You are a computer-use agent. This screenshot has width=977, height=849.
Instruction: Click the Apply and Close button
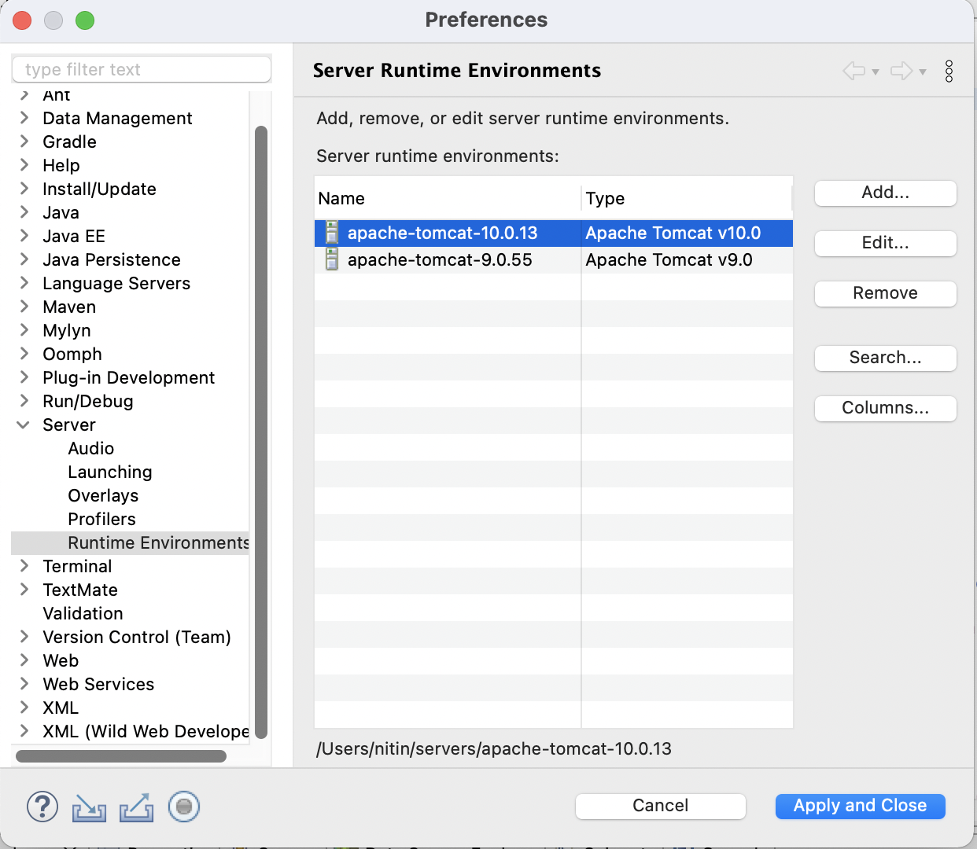pyautogui.click(x=861, y=806)
